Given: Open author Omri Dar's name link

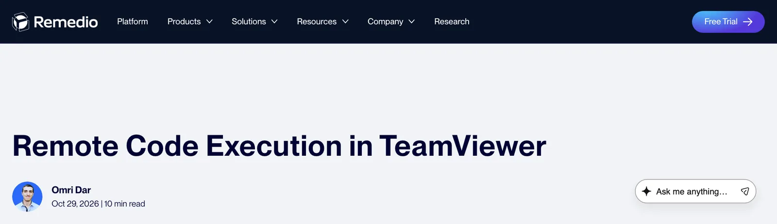Looking at the screenshot, I should click(x=71, y=190).
